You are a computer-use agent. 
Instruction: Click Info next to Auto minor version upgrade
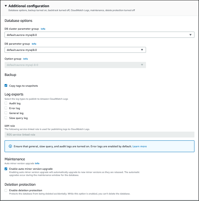[37, 163]
